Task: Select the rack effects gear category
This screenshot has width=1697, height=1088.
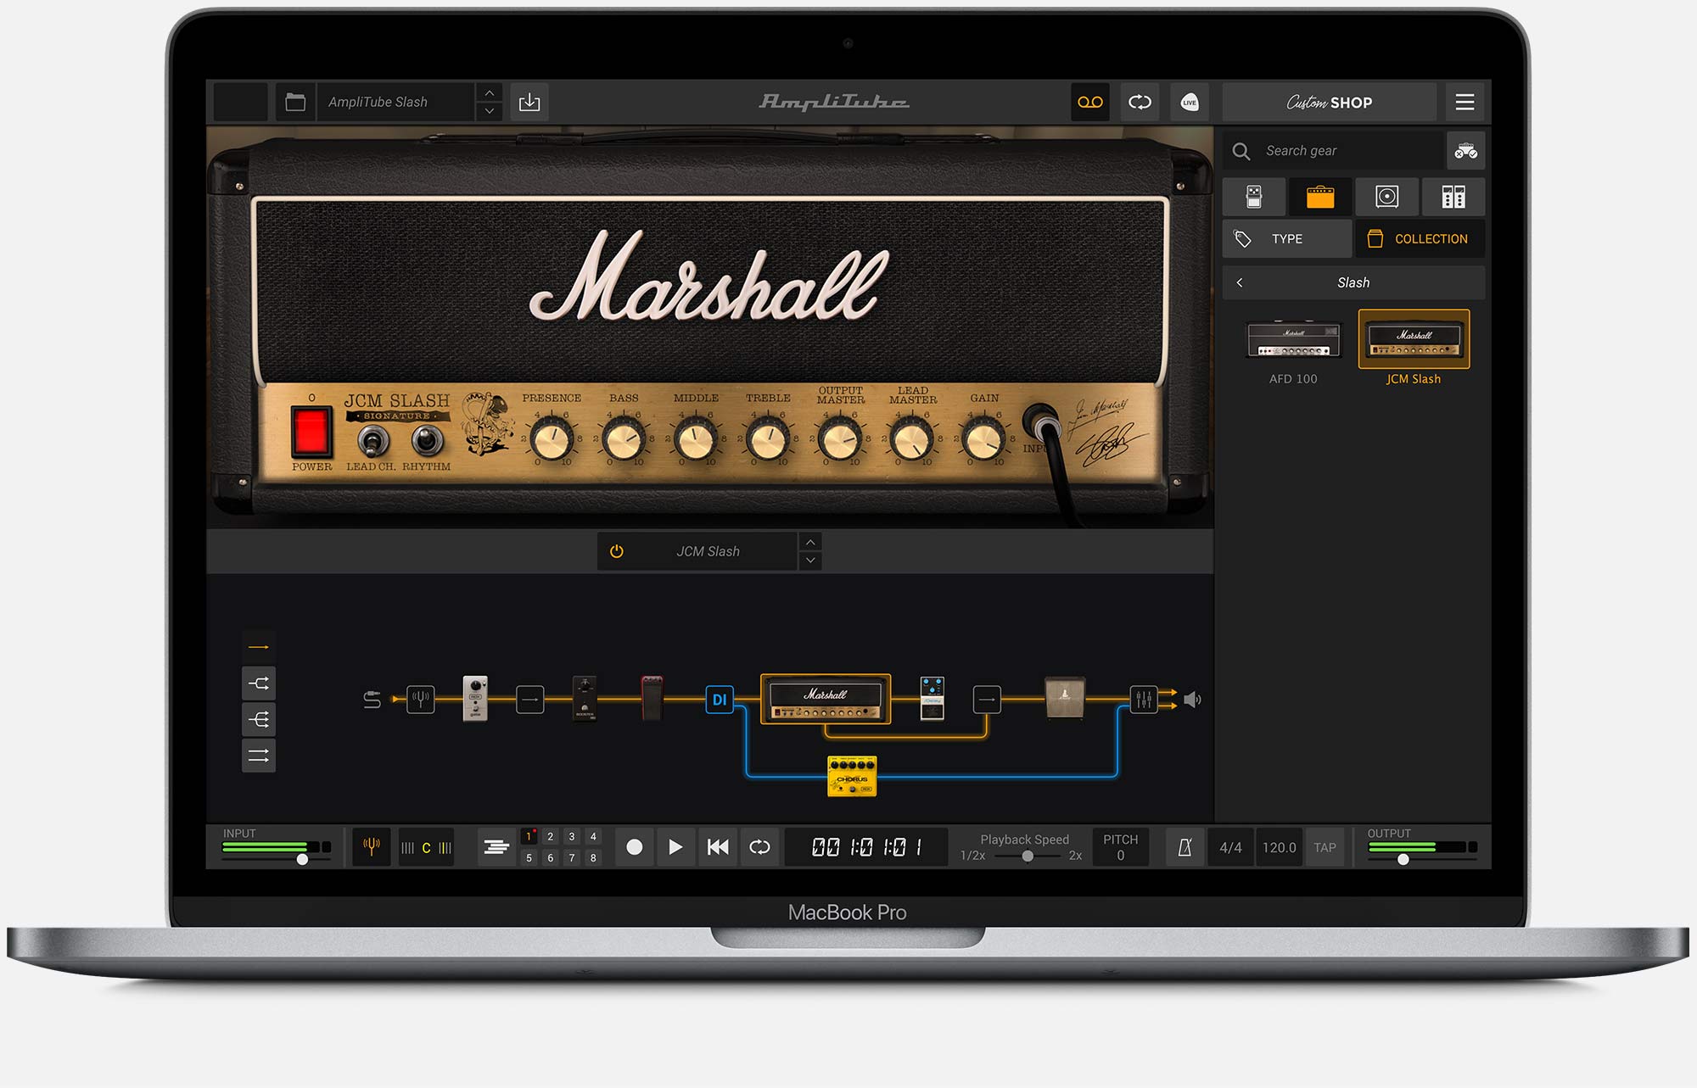Action: point(1453,197)
